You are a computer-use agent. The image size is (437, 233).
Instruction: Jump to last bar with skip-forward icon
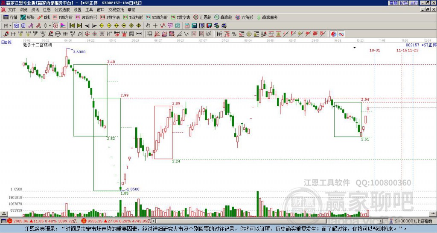pyautogui.click(x=79, y=26)
